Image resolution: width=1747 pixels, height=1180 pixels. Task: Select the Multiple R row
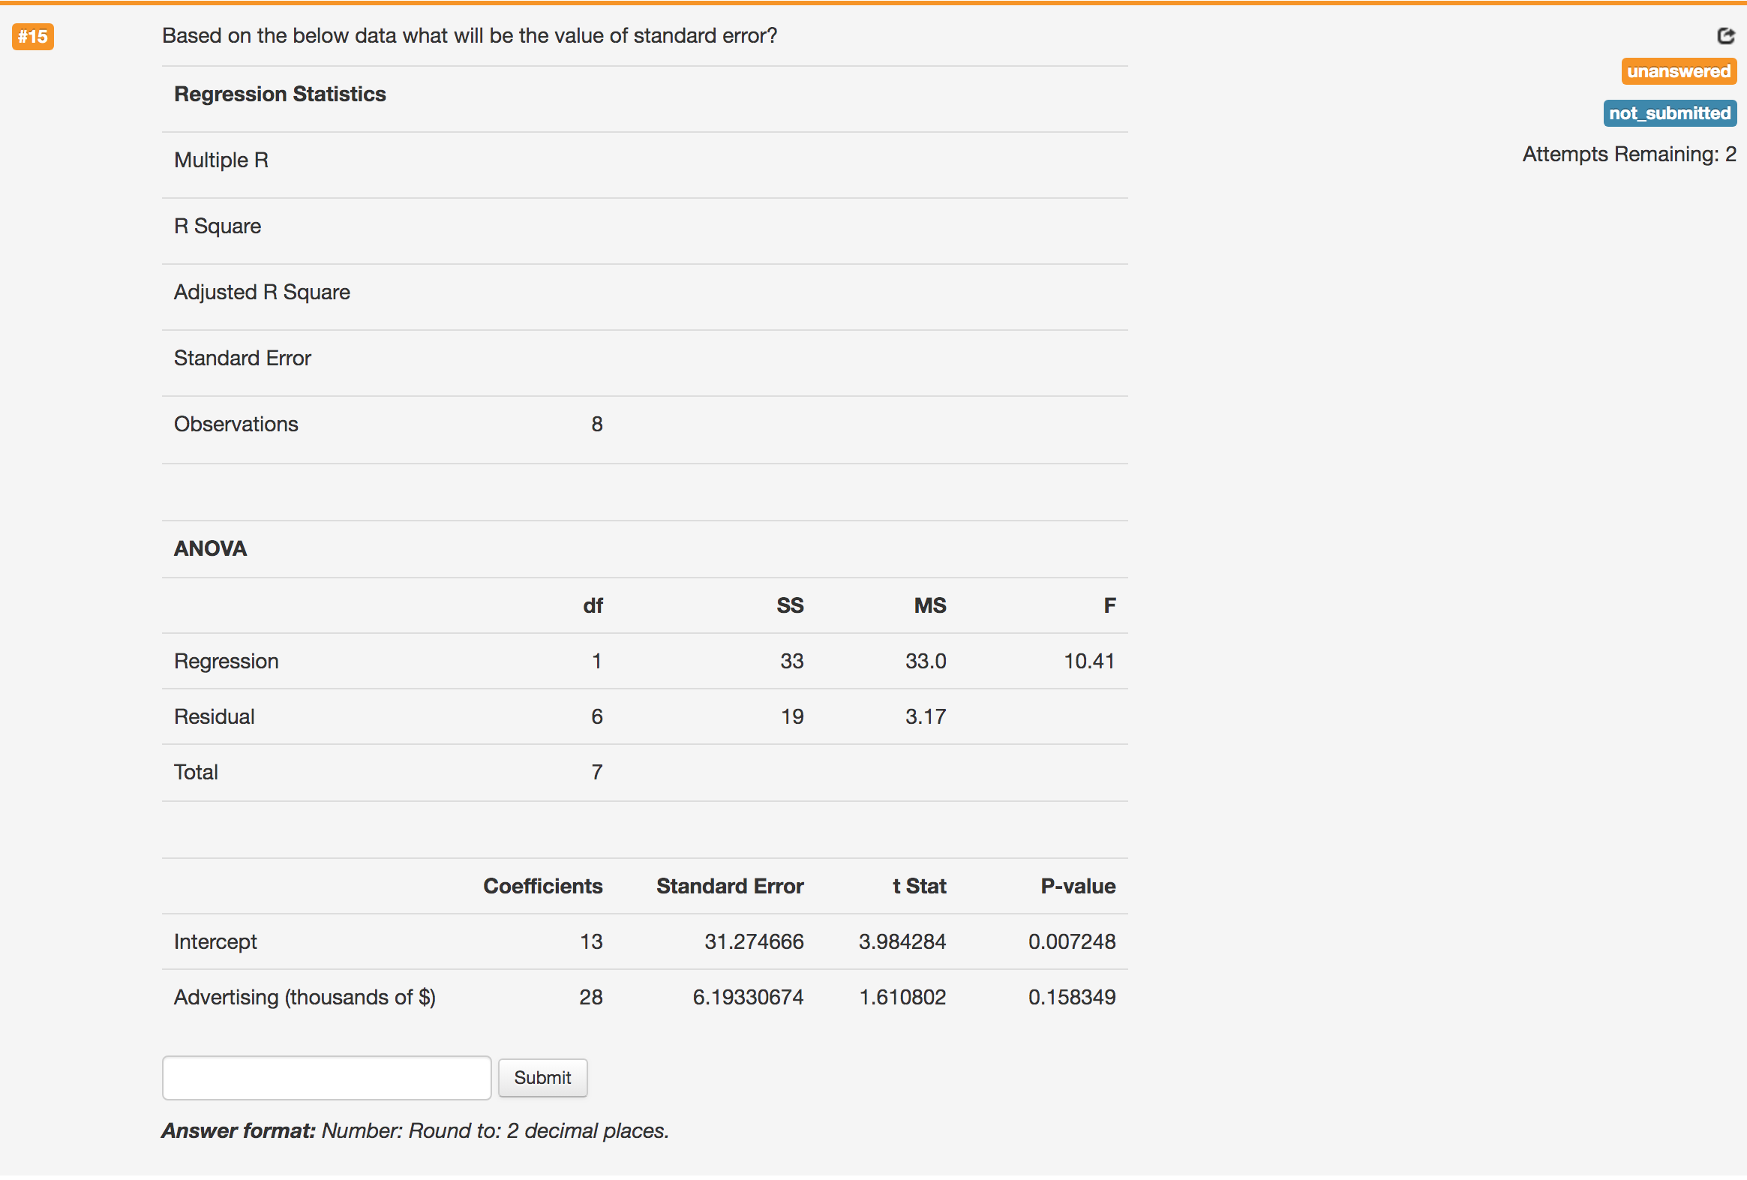(221, 159)
